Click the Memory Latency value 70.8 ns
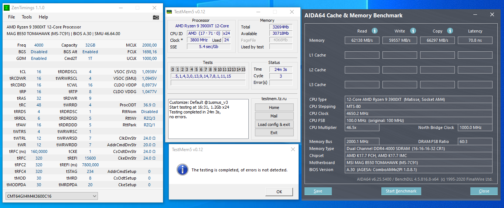 tap(475, 40)
